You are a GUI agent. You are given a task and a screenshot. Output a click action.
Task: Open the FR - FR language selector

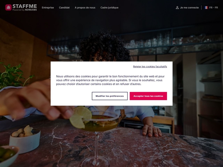211,8
